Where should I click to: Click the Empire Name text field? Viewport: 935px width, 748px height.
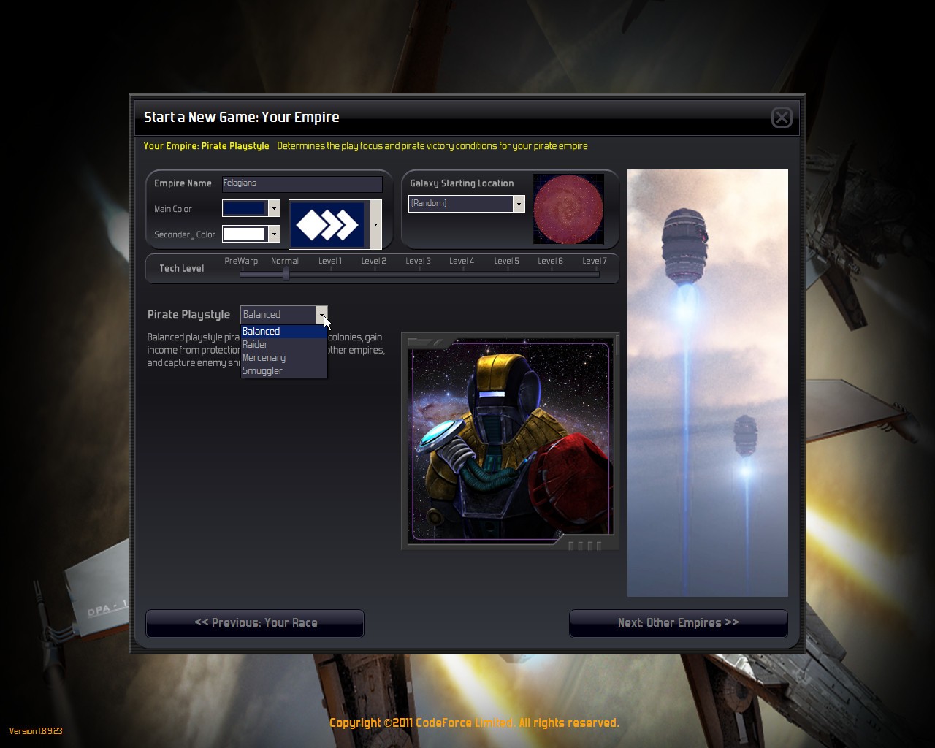[302, 183]
